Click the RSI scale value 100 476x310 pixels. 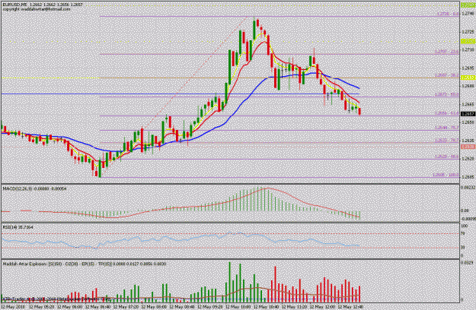point(464,226)
